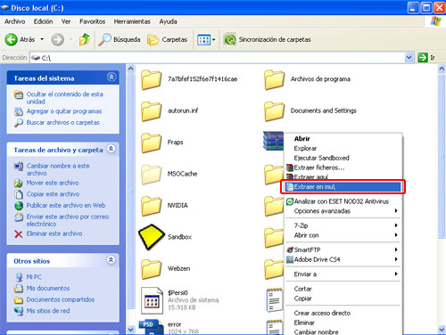Click Buscar archivos o carpetas link
446x335 pixels.
coord(63,122)
